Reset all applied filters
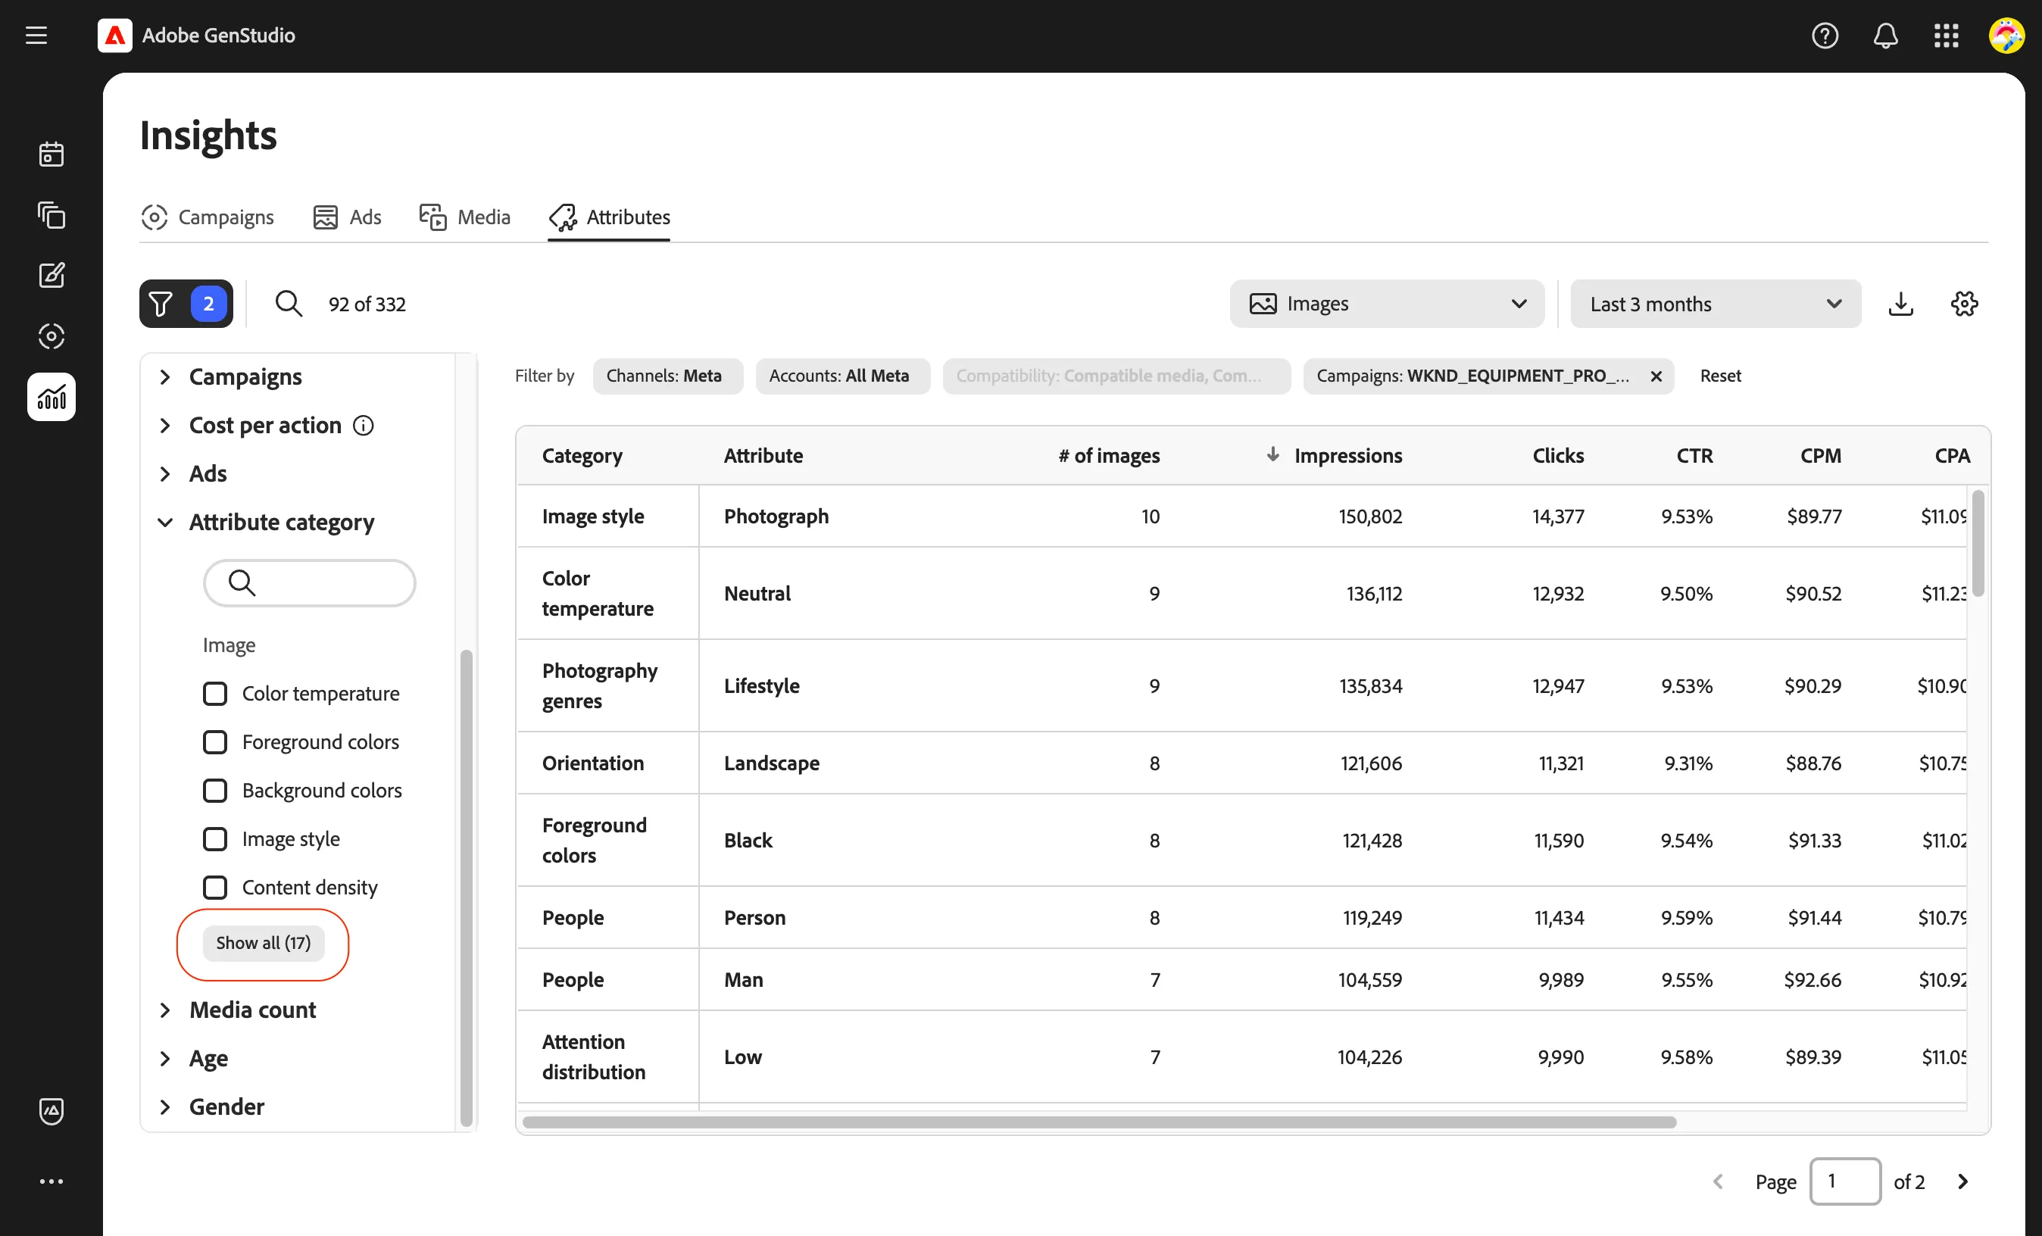This screenshot has width=2042, height=1236. (x=1719, y=376)
